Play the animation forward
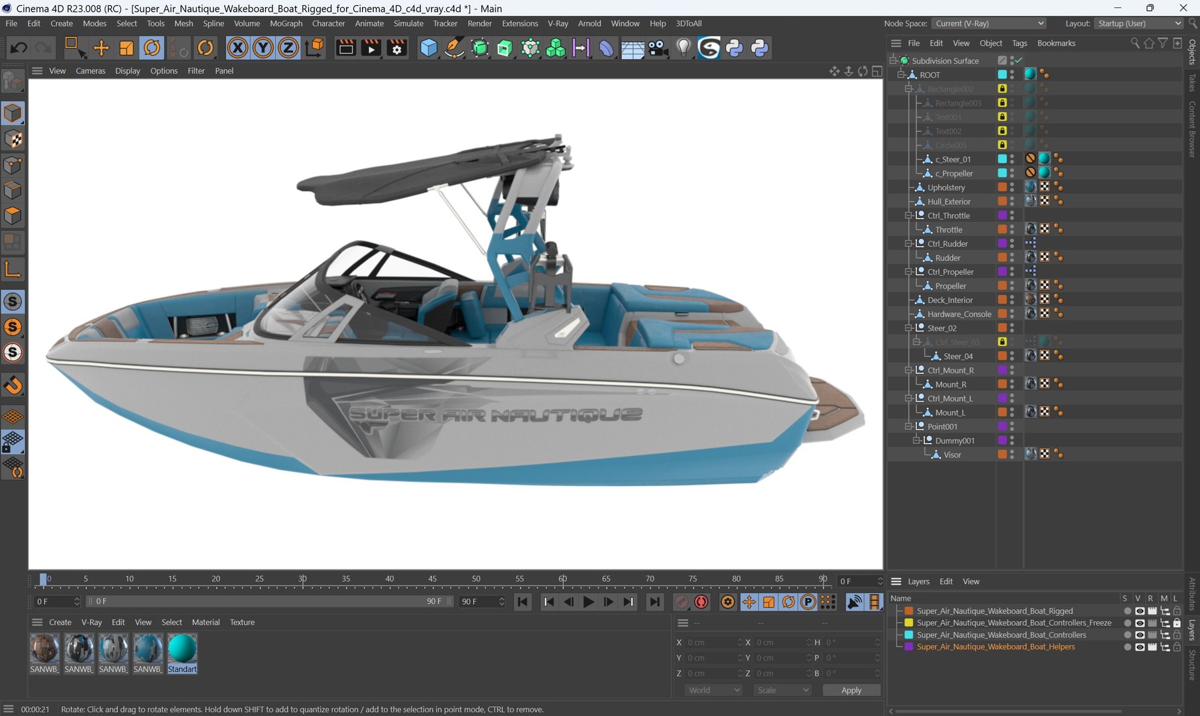This screenshot has width=1200, height=716. [588, 602]
